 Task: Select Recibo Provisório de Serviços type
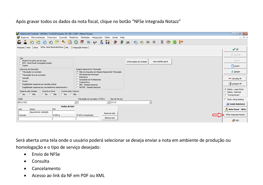pyautogui.click(x=21, y=61)
